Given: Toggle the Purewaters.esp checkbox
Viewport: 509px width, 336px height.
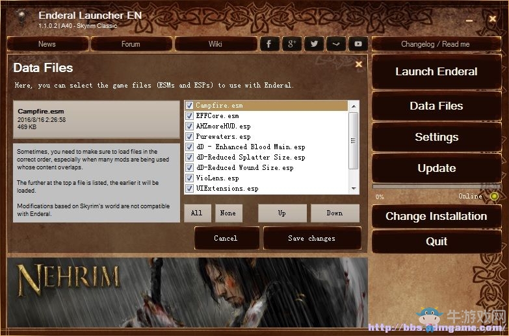Looking at the screenshot, I should pos(189,136).
